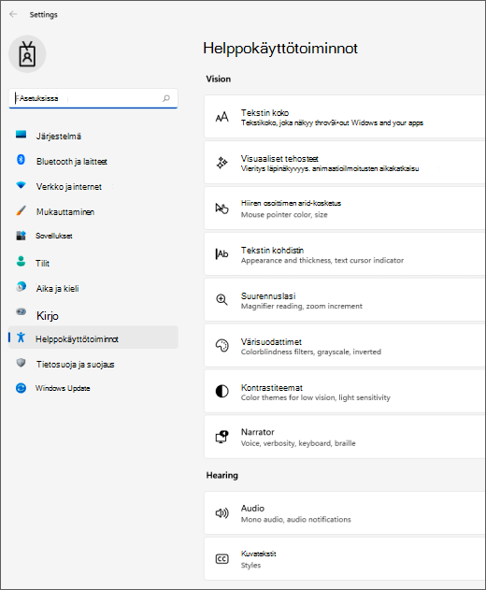This screenshot has height=590, width=486.
Task: Click the Tilit person icon
Action: click(x=21, y=261)
